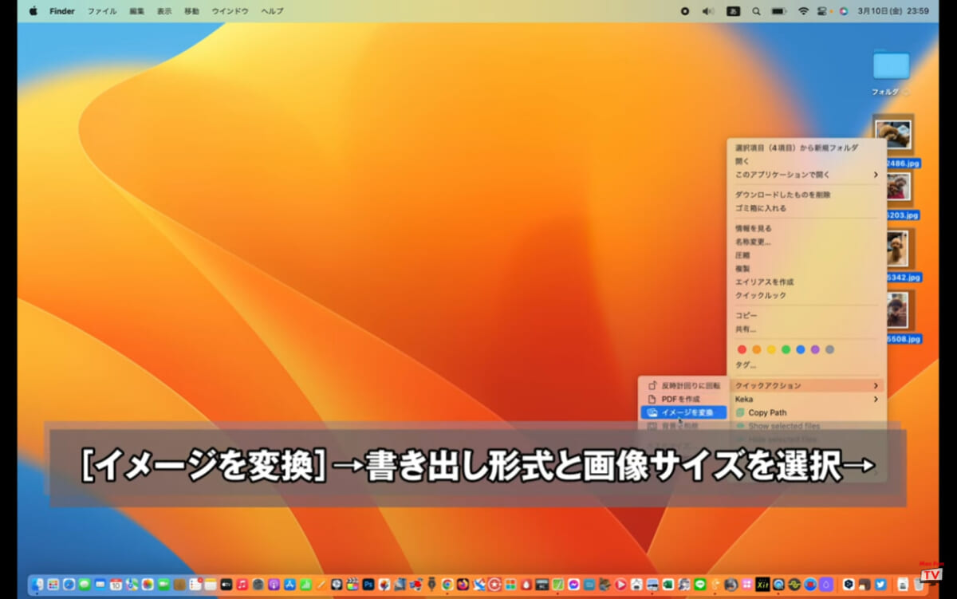The height and width of the screenshot is (599, 957).
Task: Open the 編集 menu in menu bar
Action: (x=137, y=11)
